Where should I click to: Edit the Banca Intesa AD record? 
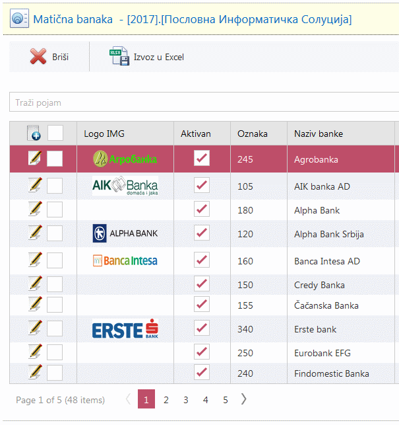[35, 260]
